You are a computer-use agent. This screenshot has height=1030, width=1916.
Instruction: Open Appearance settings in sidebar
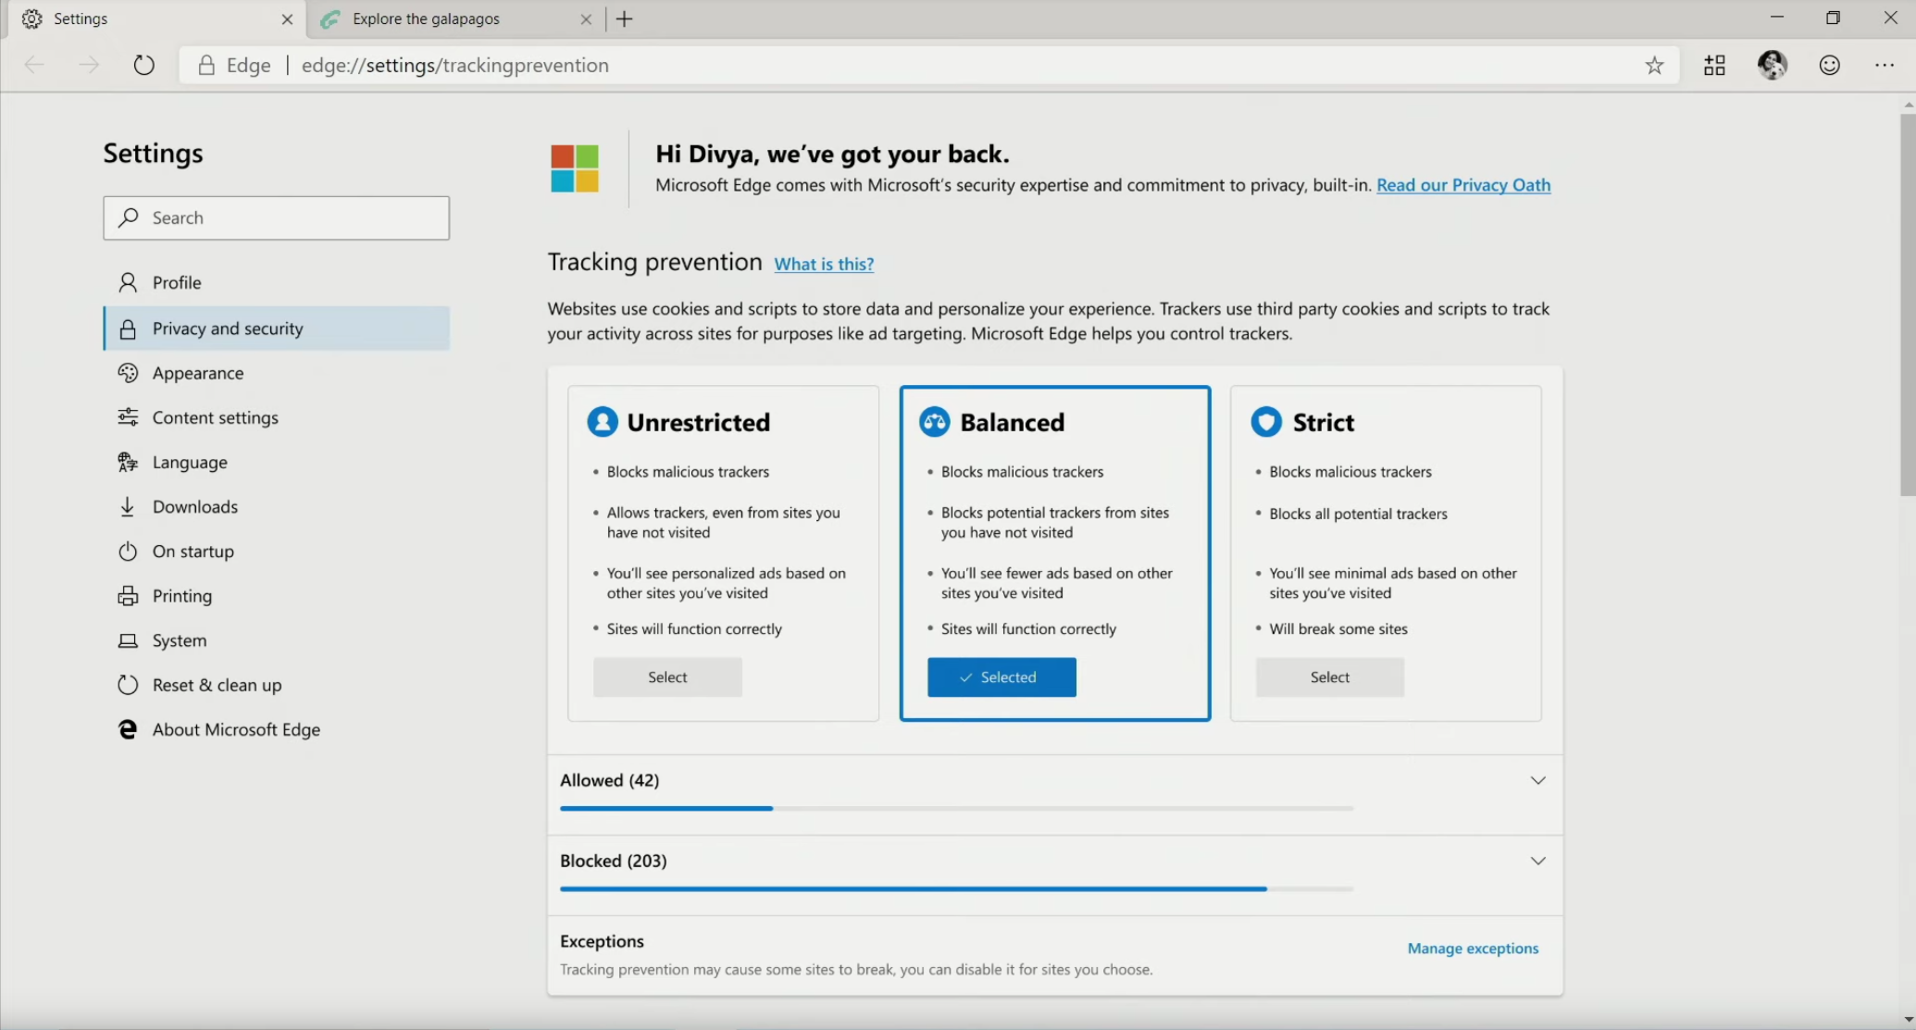tap(198, 374)
